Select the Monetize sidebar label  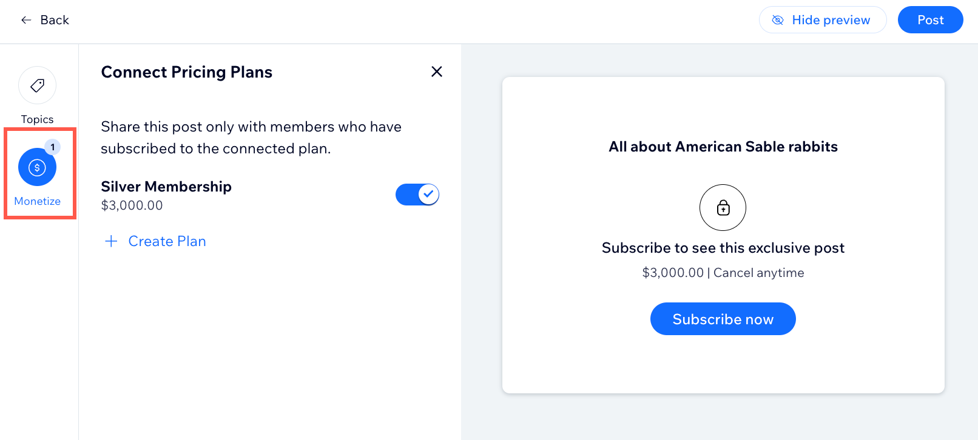click(37, 201)
